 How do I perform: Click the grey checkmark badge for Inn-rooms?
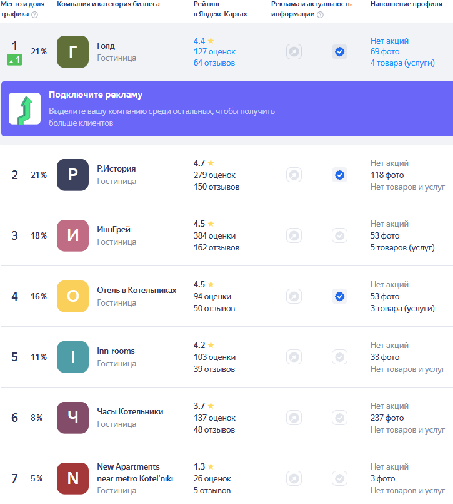pyautogui.click(x=339, y=357)
